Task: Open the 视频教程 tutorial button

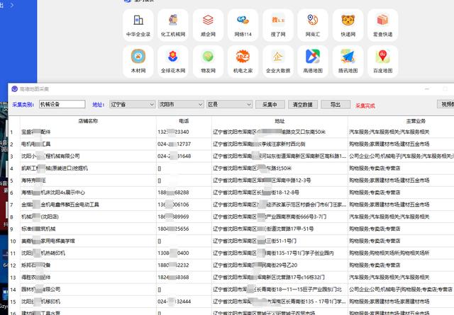Action: [x=445, y=104]
